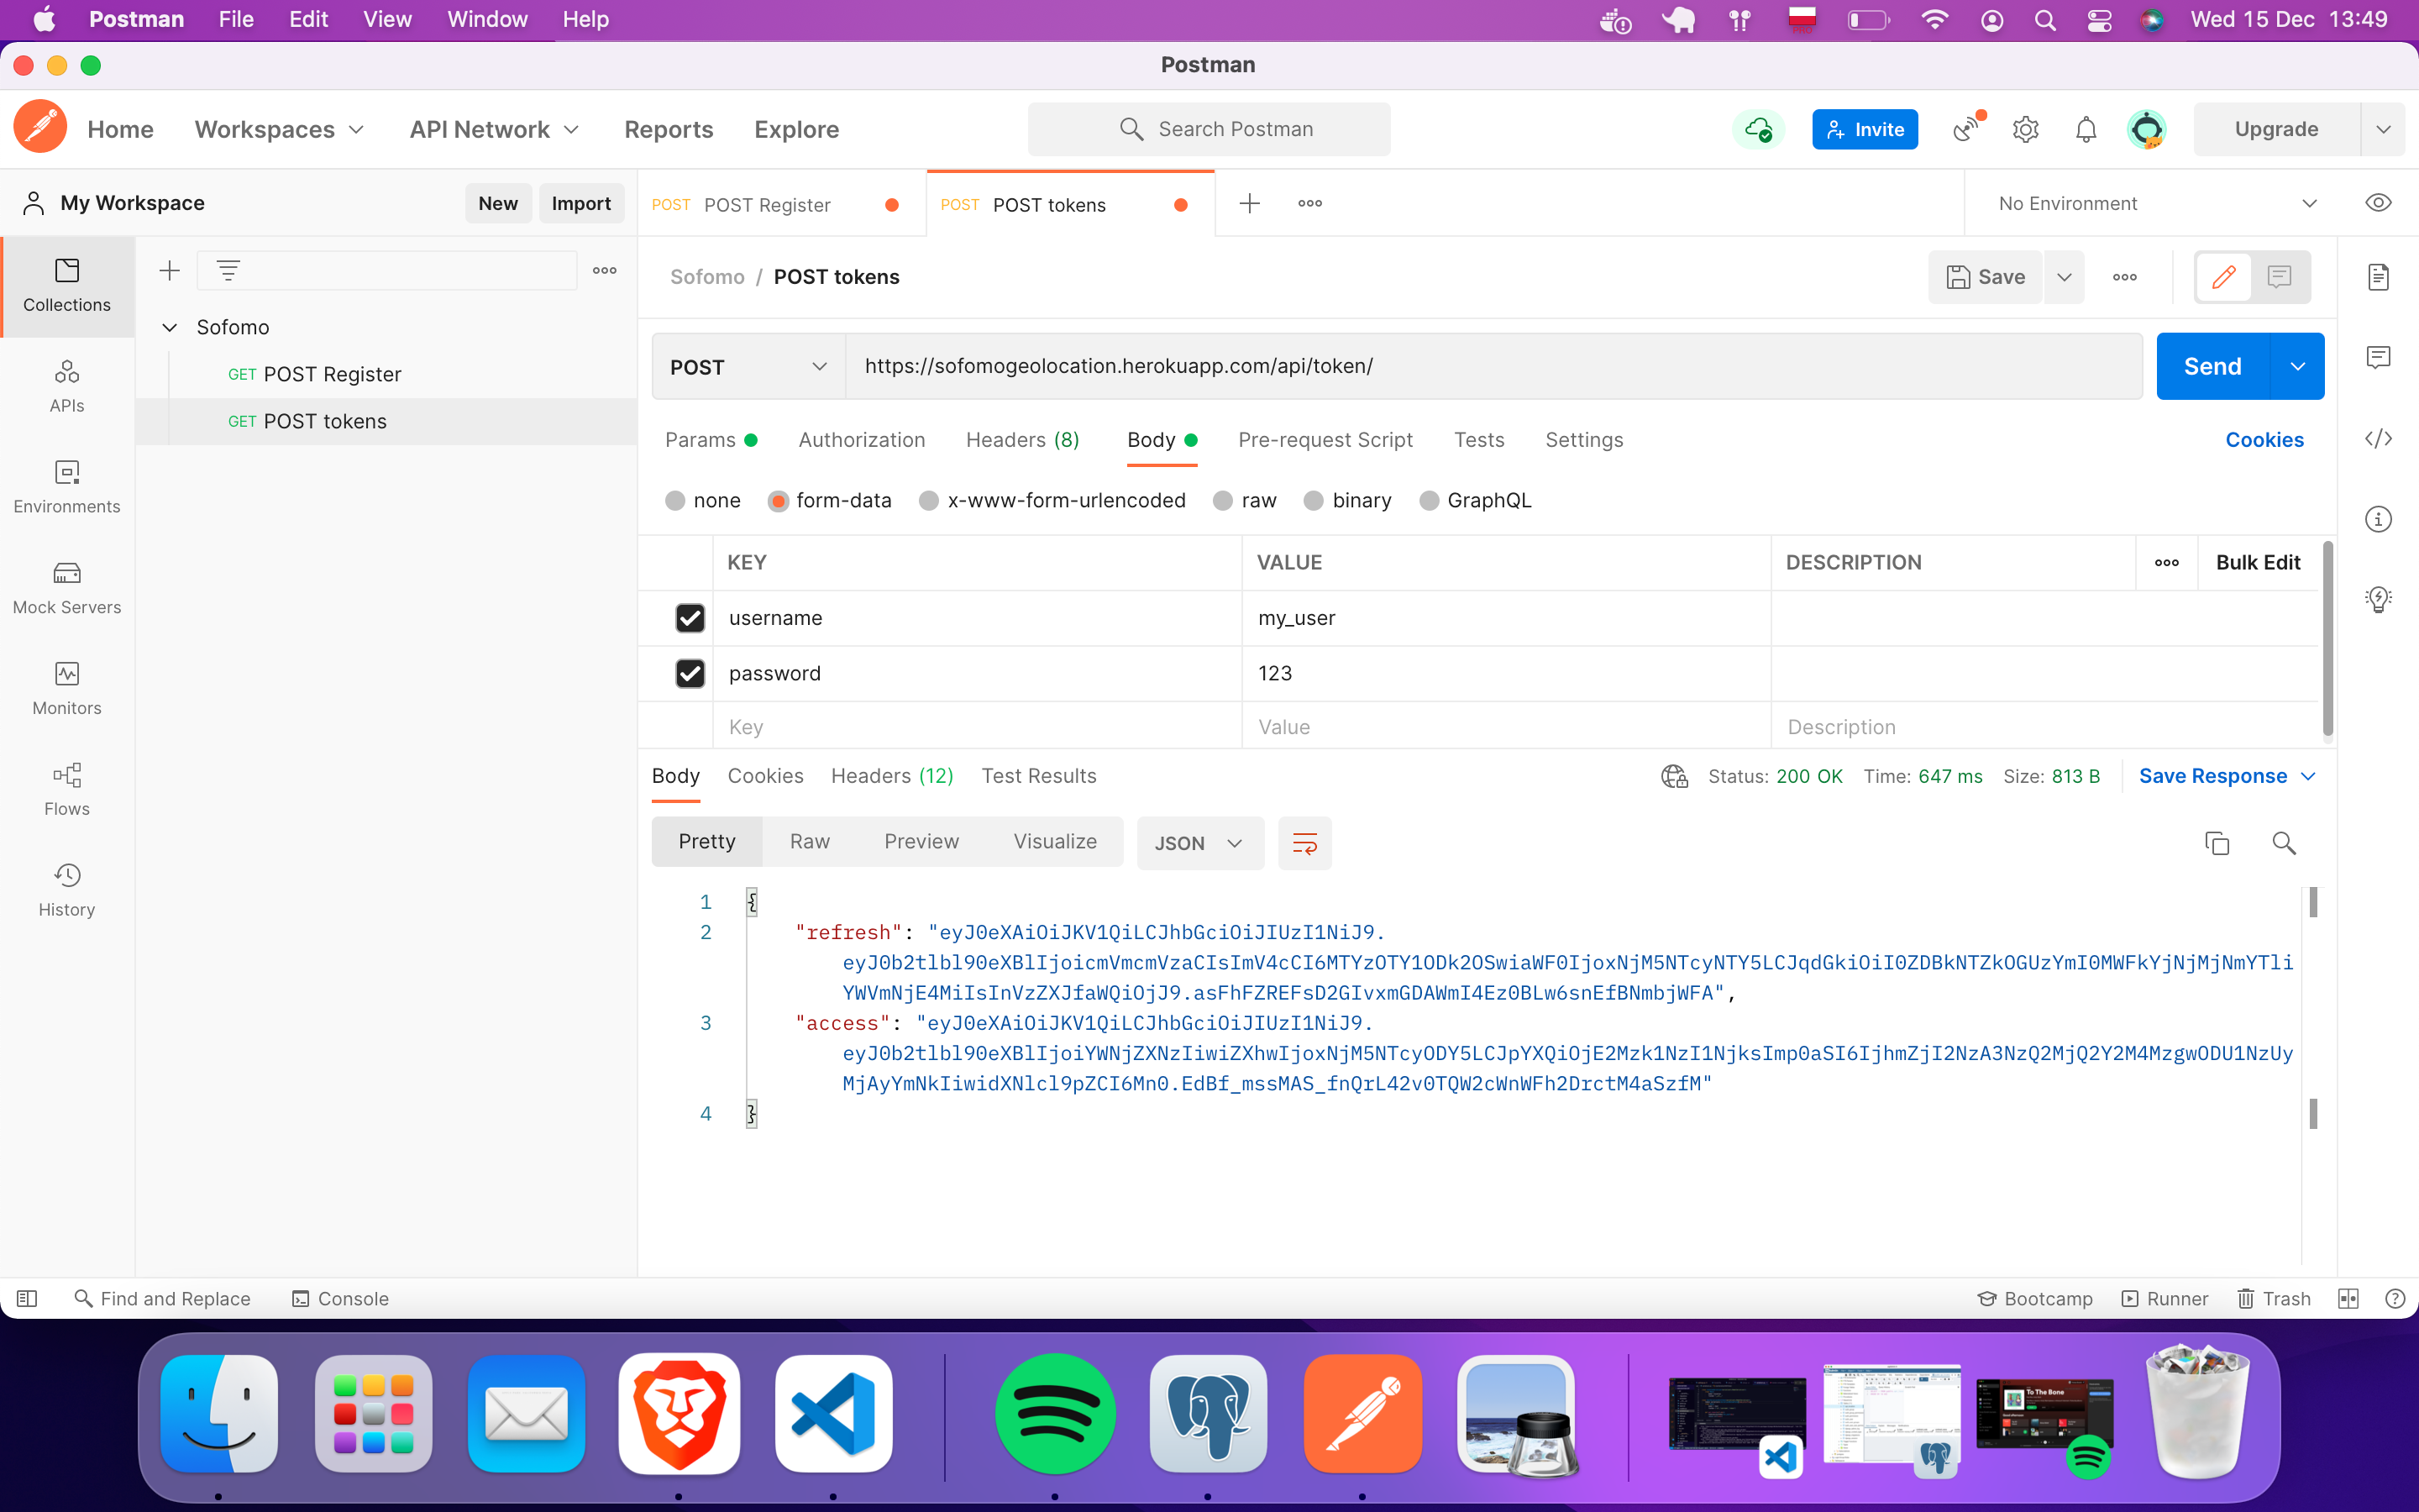Open the request documentation panel
Image resolution: width=2419 pixels, height=1512 pixels.
pyautogui.click(x=2380, y=276)
